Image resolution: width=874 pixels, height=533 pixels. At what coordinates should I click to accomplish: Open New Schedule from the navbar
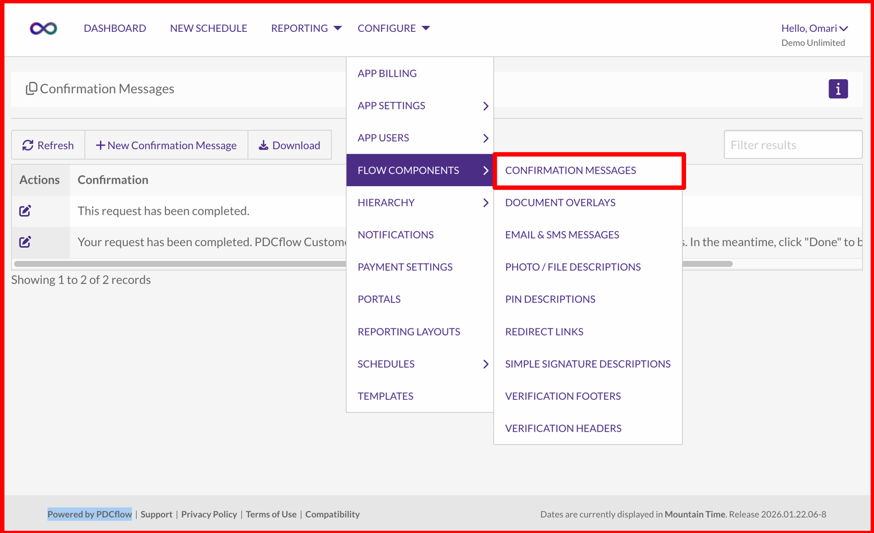[x=209, y=28]
